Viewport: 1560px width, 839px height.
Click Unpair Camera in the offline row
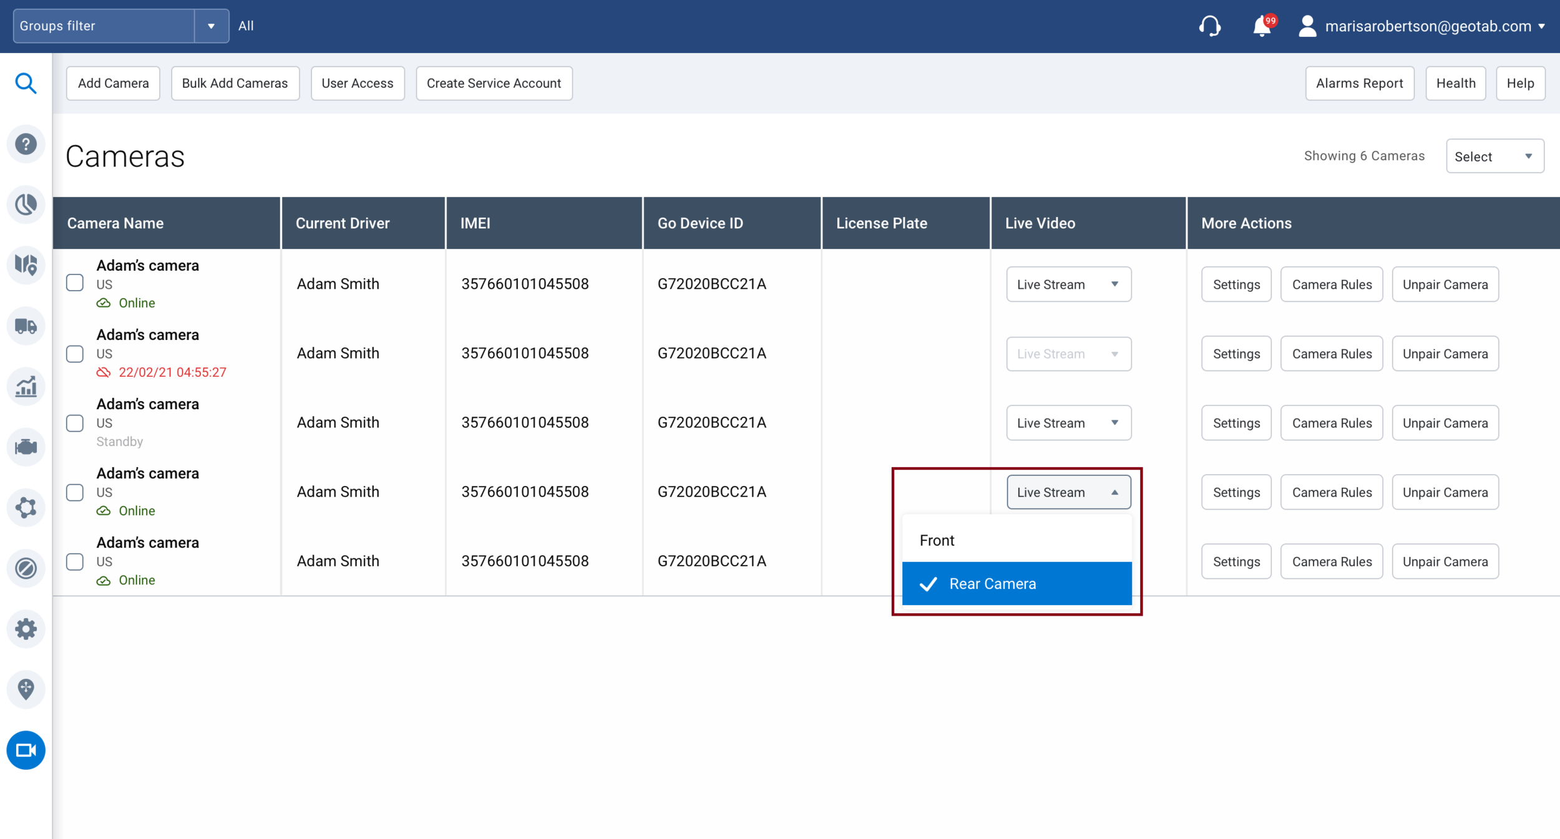pyautogui.click(x=1445, y=354)
